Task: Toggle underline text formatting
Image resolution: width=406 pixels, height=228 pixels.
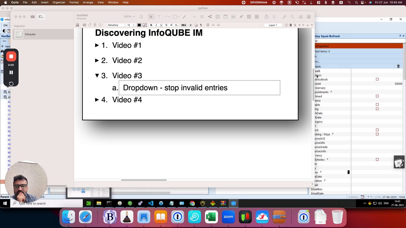Action: coord(161,25)
